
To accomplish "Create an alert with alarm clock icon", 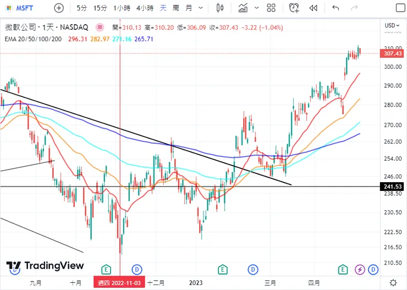I will [294, 8].
